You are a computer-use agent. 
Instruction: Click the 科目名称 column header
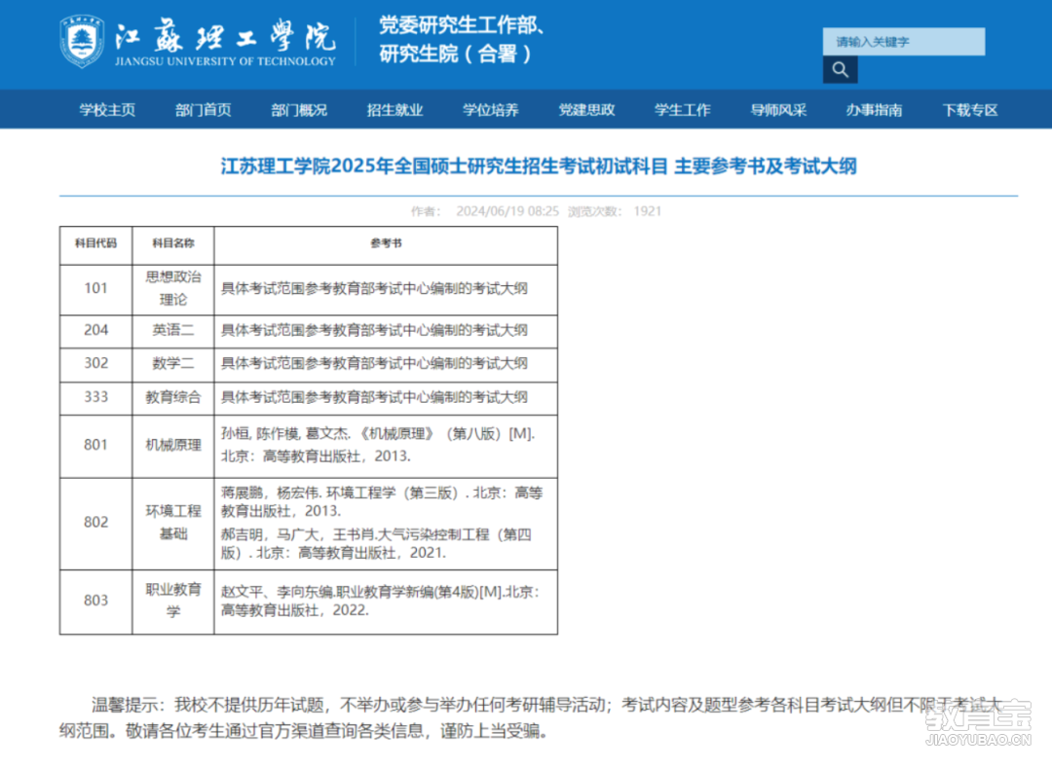tap(173, 242)
